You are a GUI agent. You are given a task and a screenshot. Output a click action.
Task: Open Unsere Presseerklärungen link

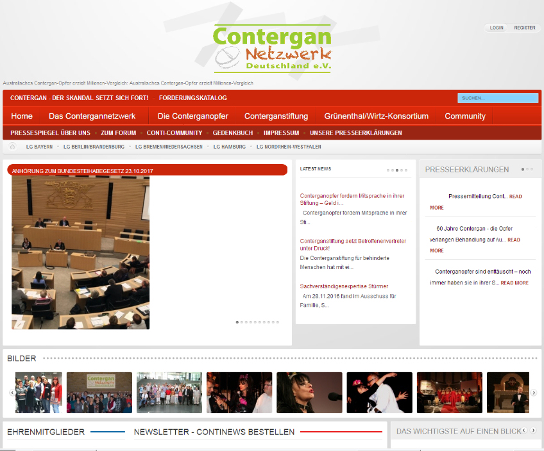tap(355, 133)
